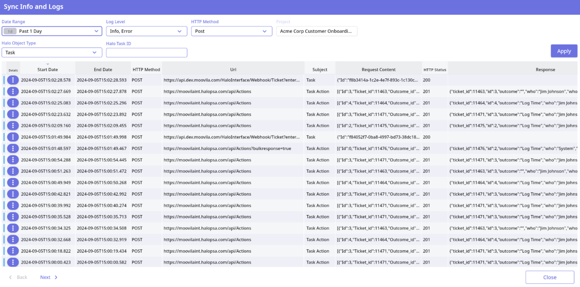Click into the Halo Task ID field

click(147, 53)
